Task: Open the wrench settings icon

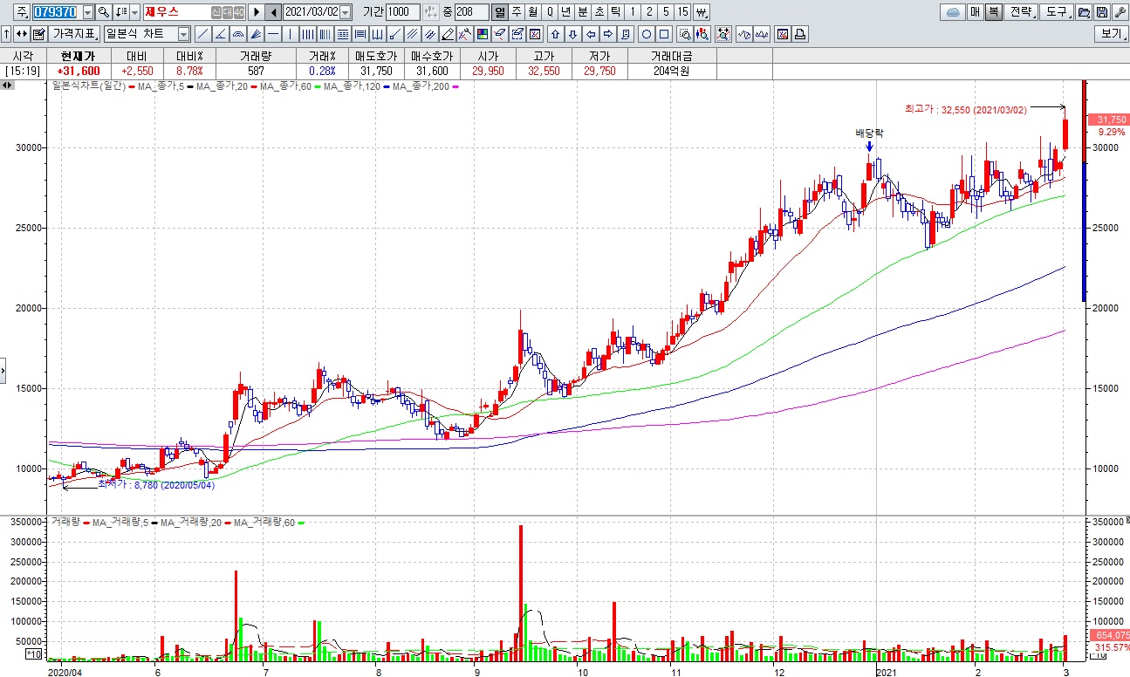Action: click(x=1120, y=12)
